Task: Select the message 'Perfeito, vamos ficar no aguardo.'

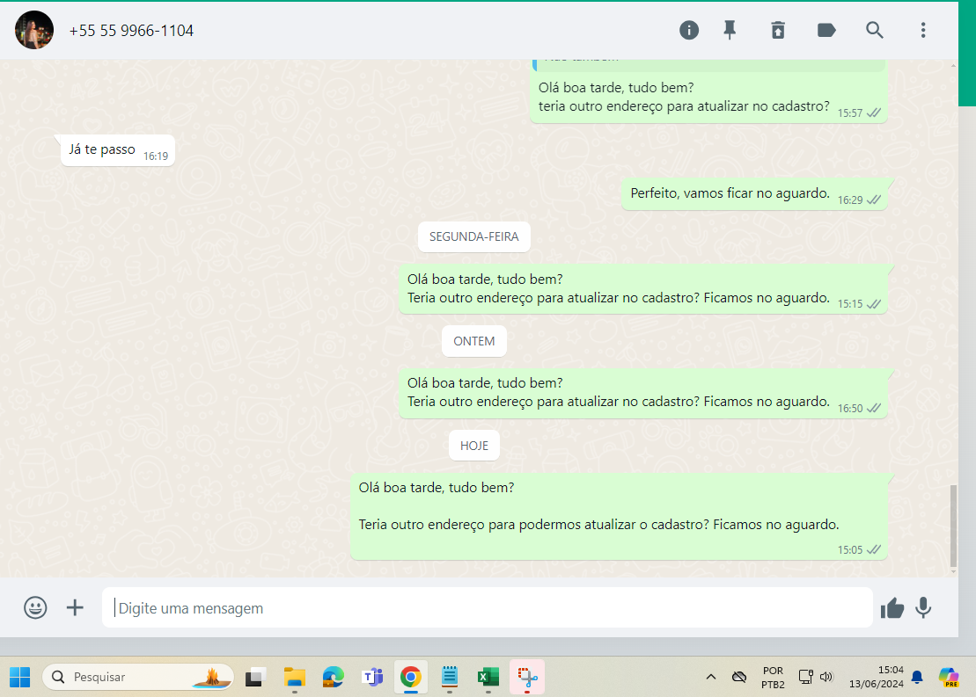Action: [754, 194]
